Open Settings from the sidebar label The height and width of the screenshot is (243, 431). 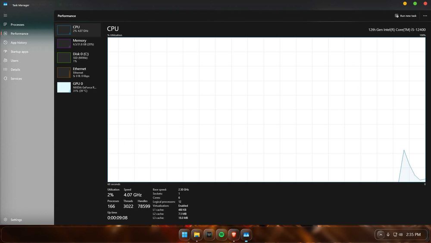pos(16,220)
